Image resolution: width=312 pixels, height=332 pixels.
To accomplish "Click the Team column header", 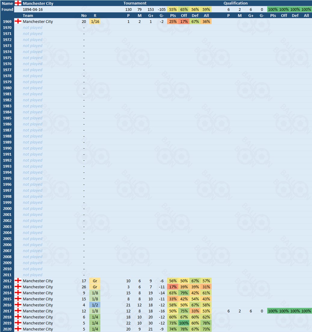I will coord(28,15).
